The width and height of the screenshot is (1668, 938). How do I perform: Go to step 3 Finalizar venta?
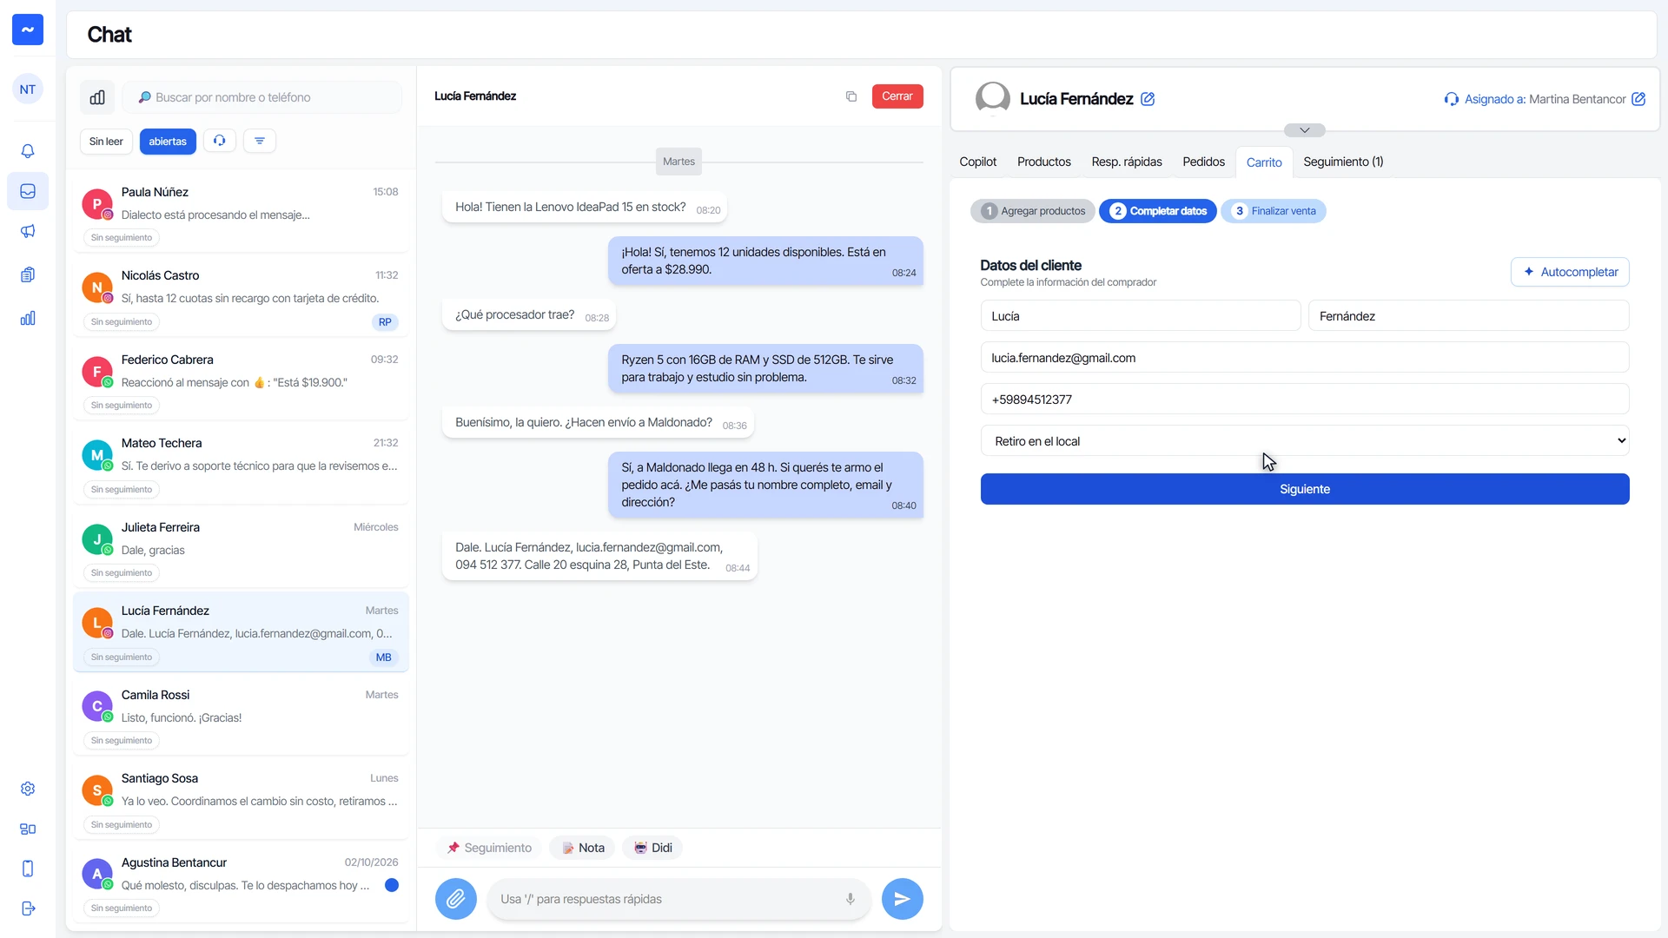click(1274, 211)
